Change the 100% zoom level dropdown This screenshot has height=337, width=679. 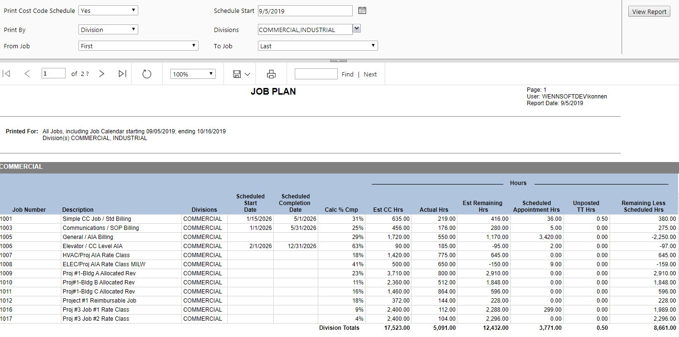tap(193, 74)
